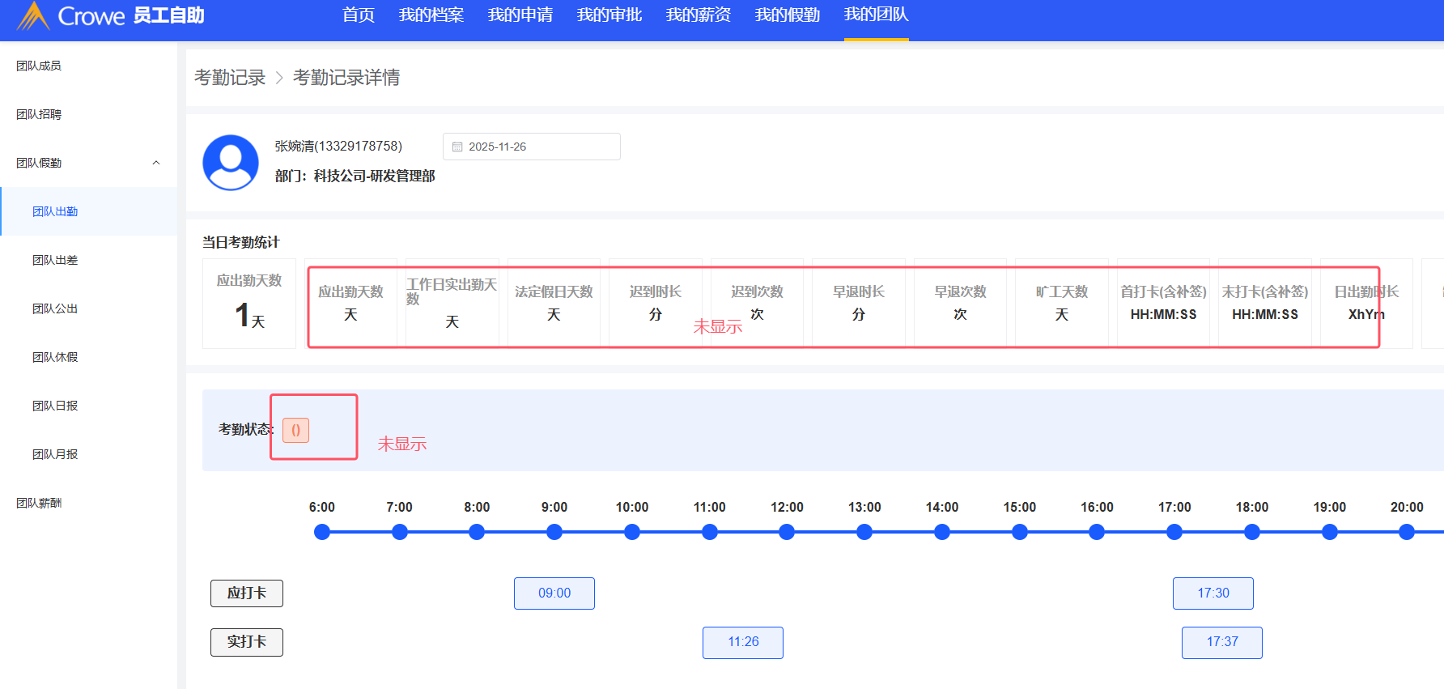Click the 11:26 actual punch time box
The image size is (1444, 689).
(x=743, y=642)
